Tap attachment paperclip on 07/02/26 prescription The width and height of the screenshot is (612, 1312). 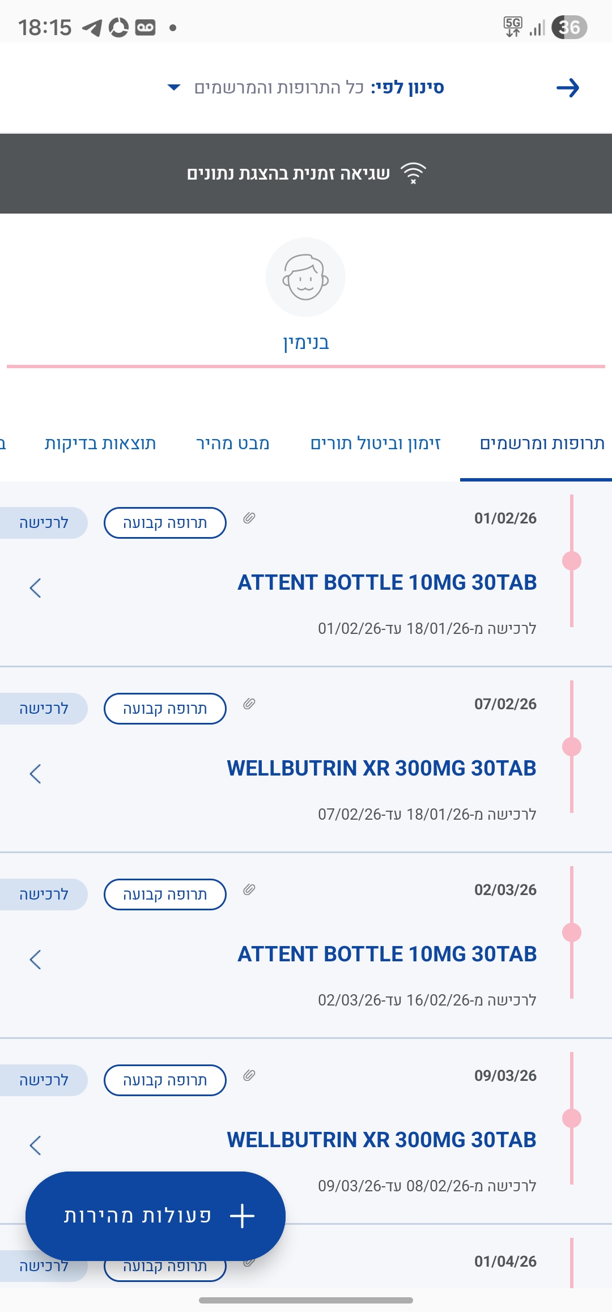click(249, 704)
